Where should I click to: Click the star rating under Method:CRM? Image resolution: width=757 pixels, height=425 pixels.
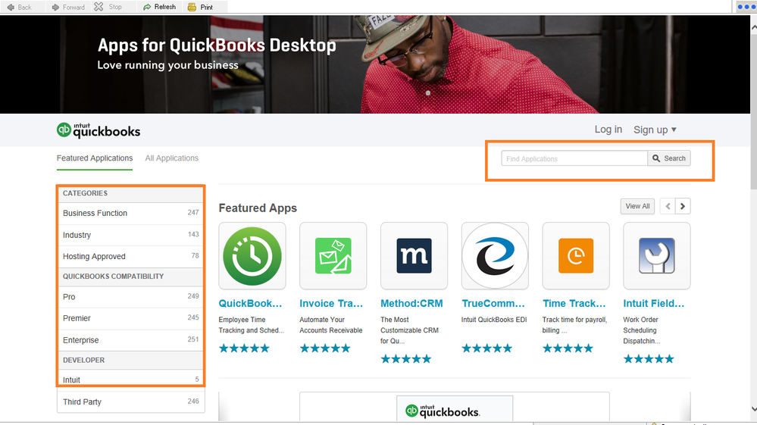(x=405, y=359)
